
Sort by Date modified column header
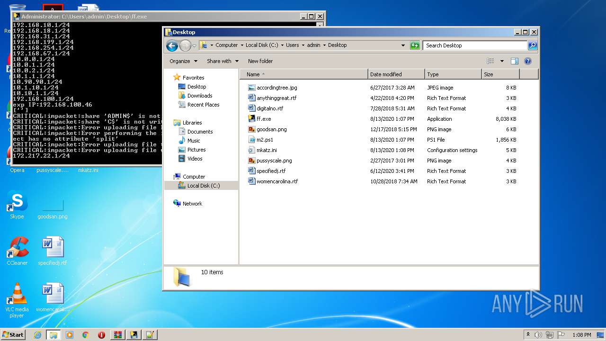tap(396, 74)
